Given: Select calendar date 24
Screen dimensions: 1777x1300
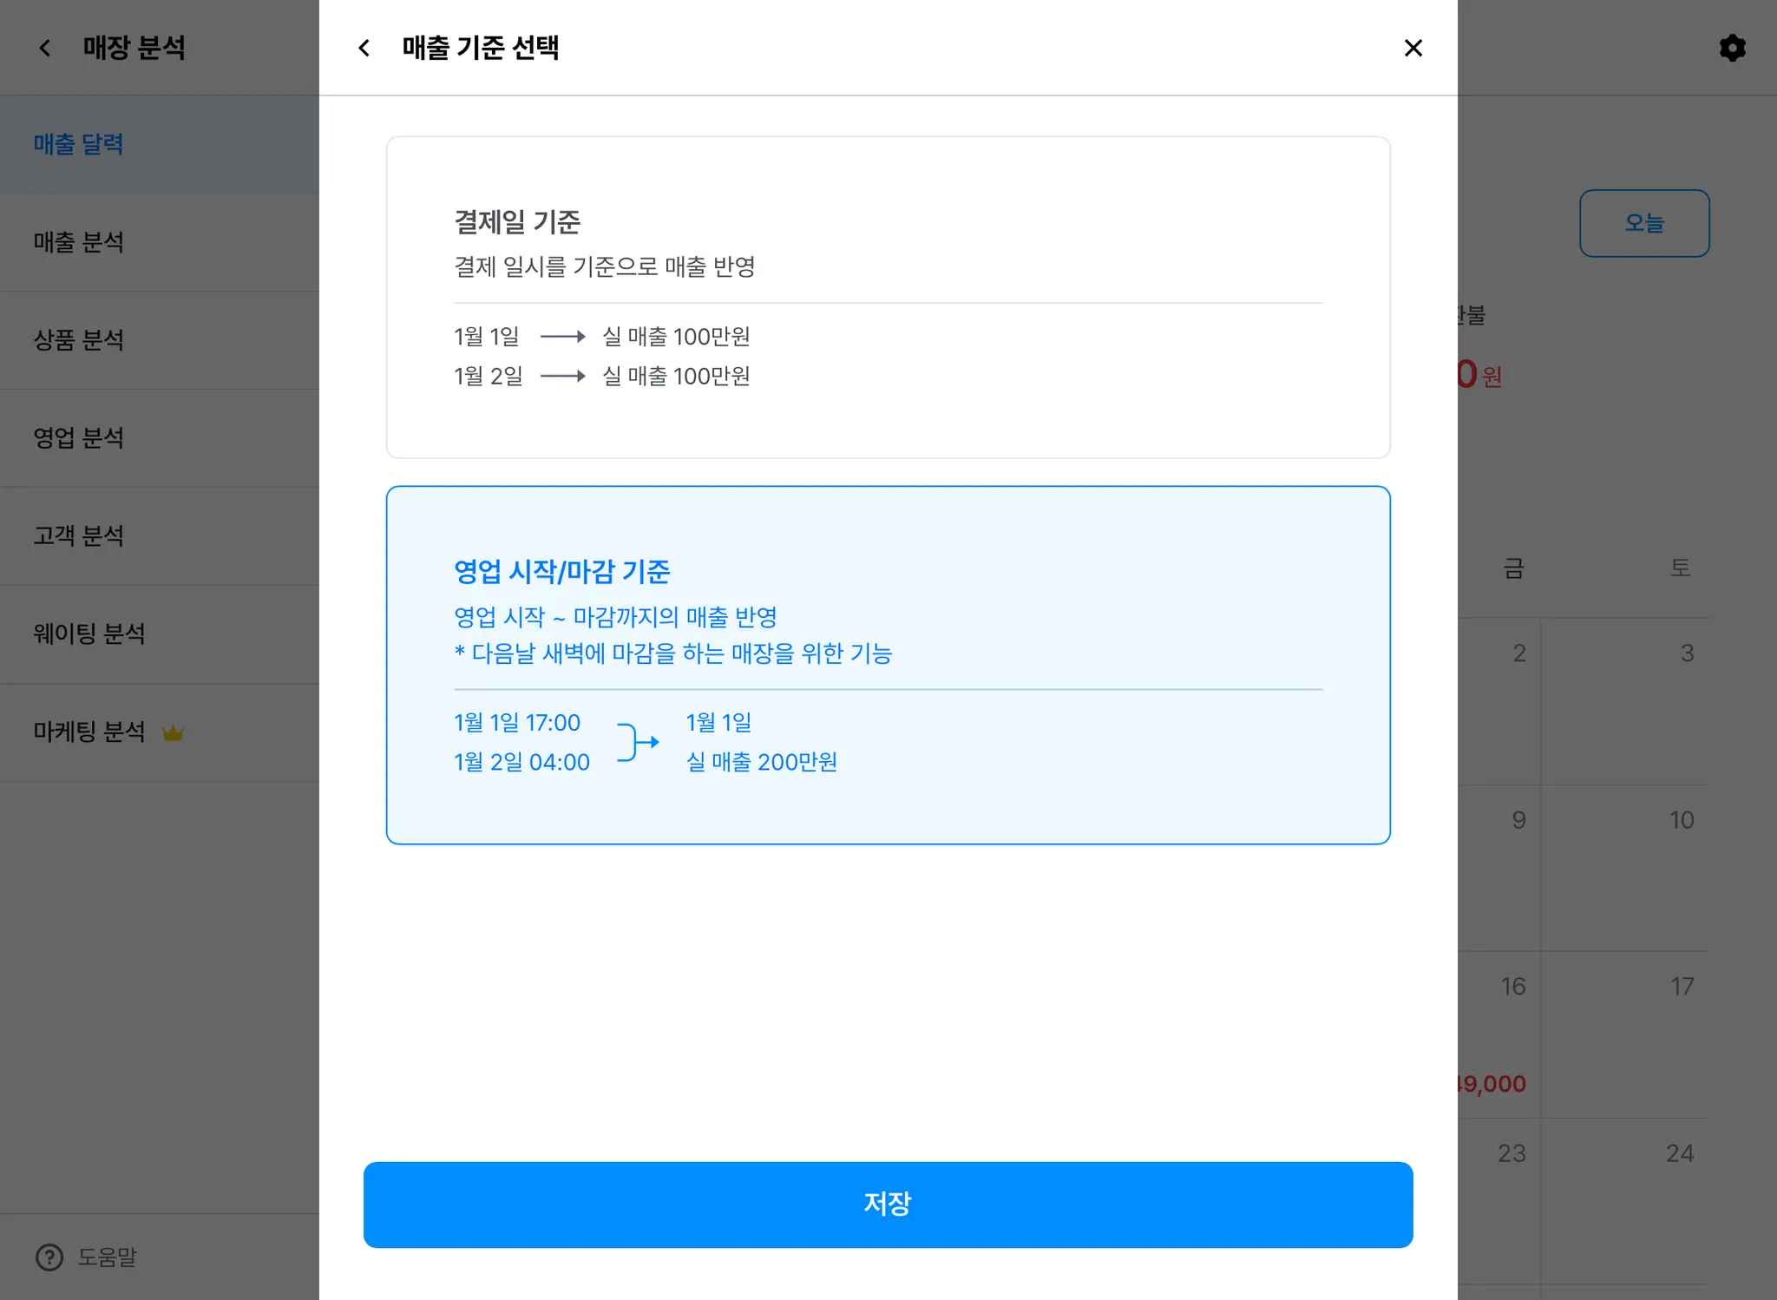Looking at the screenshot, I should point(1679,1153).
